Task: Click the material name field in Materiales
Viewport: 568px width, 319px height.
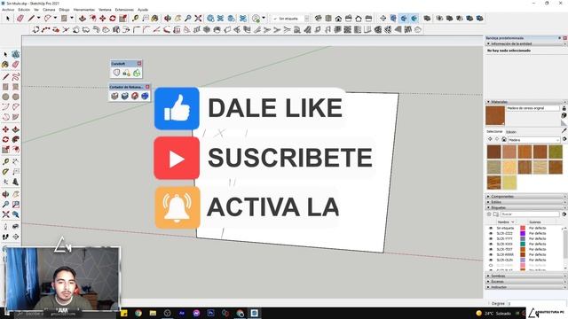Action: click(x=532, y=108)
